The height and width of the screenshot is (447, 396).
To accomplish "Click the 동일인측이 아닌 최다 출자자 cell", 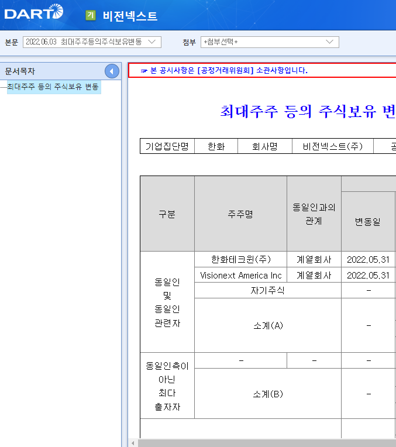I will 167,386.
